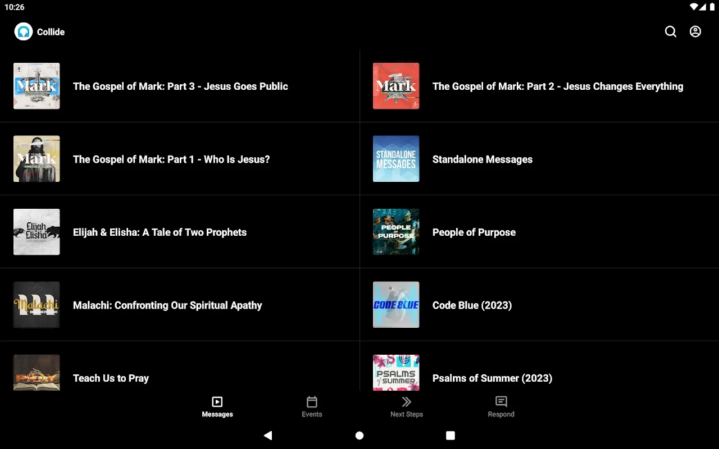719x449 pixels.
Task: Open Elijah & Elisha: A Tale of Two Prophets
Action: point(160,232)
